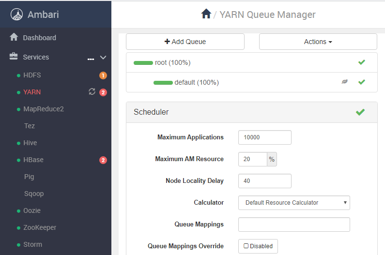The width and height of the screenshot is (385, 255).
Task: Click the Maximum Applications input field
Action: [265, 137]
